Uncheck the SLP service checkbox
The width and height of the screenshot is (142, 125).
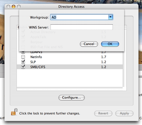(23, 62)
